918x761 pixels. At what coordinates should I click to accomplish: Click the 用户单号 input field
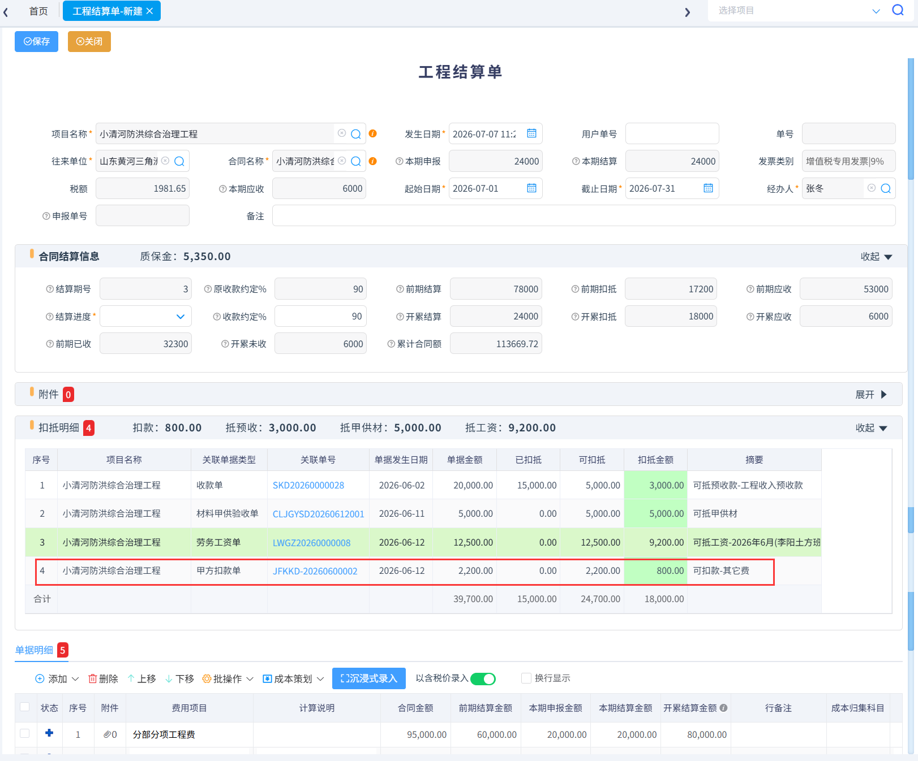coord(672,133)
